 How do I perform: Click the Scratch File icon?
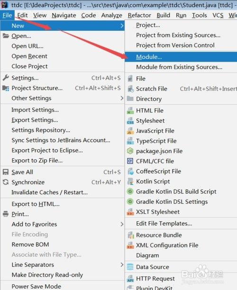click(x=130, y=89)
